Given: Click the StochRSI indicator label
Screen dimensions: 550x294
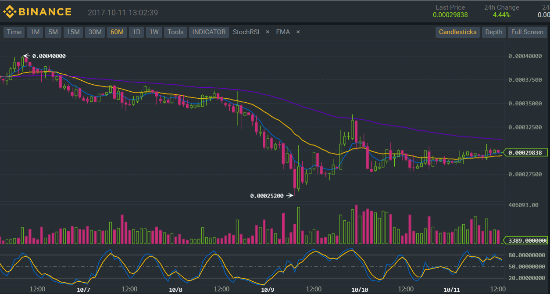Looking at the screenshot, I should coord(246,32).
